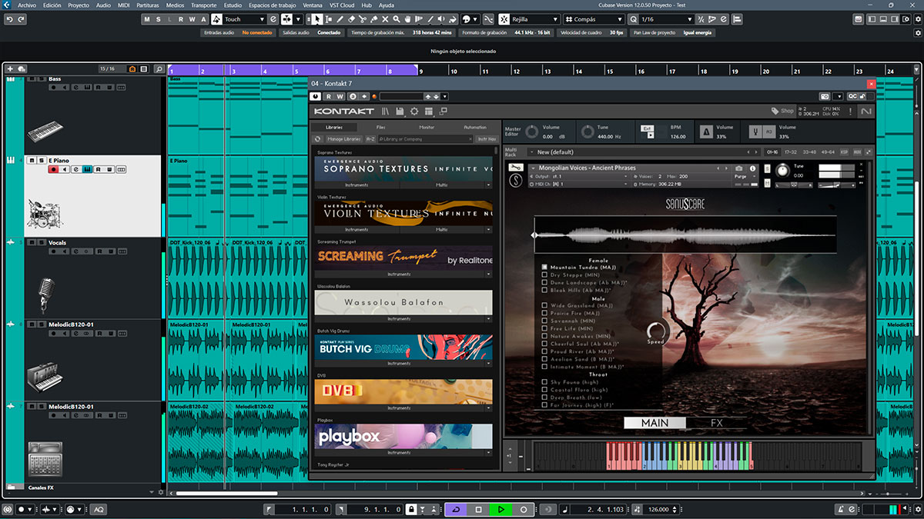Click the green Play button in transport
This screenshot has width=924, height=519.
tap(500, 510)
